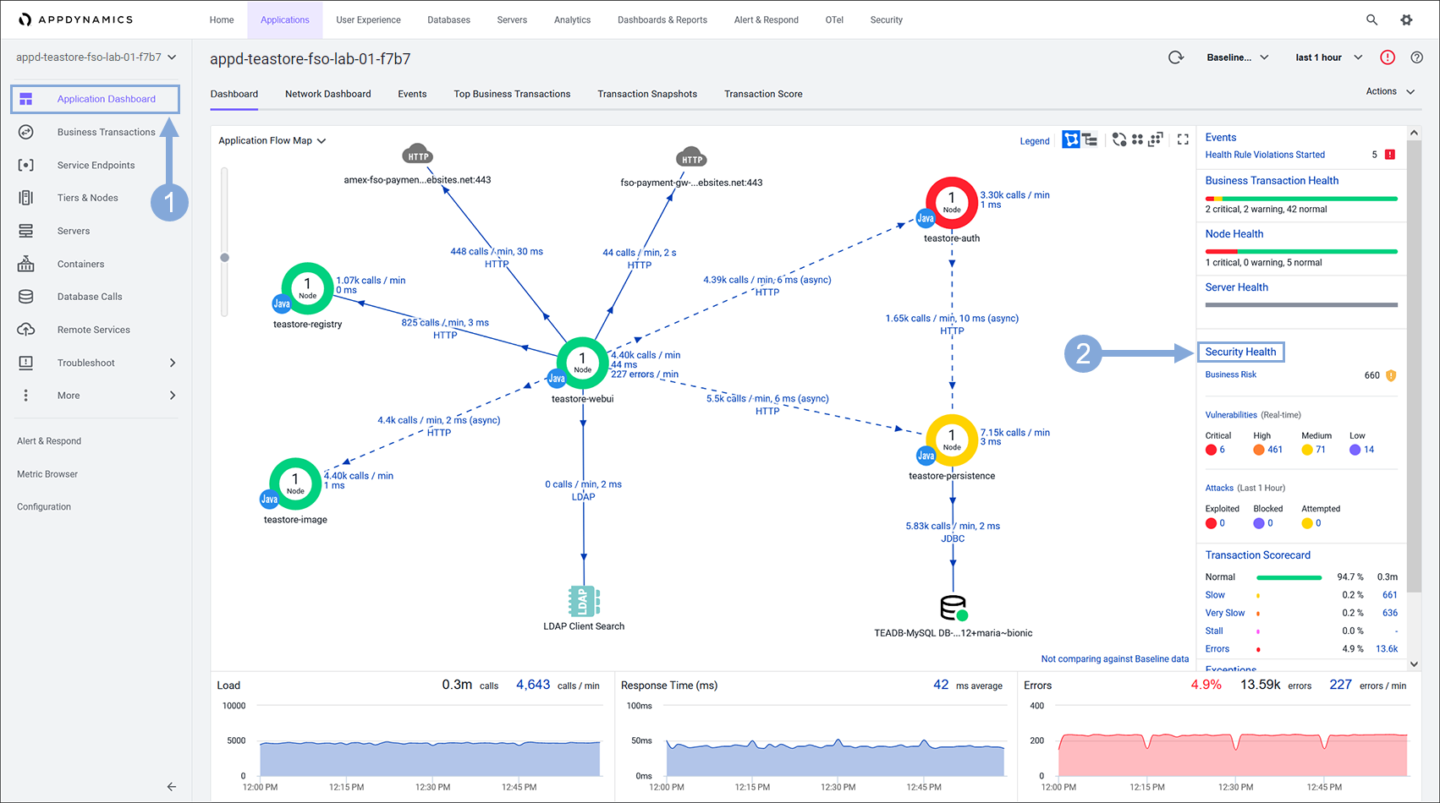Open Remote Services in the sidebar
Viewport: 1440px width, 803px height.
tap(93, 330)
